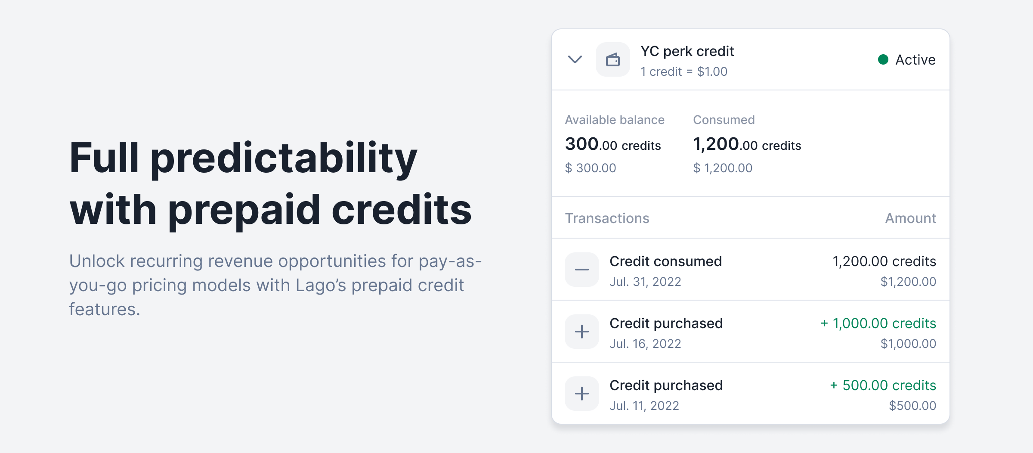Screen dimensions: 1033x453
Task: Open the Credit consumed Jul. 31, 2022 transaction
Action: [x=751, y=270]
